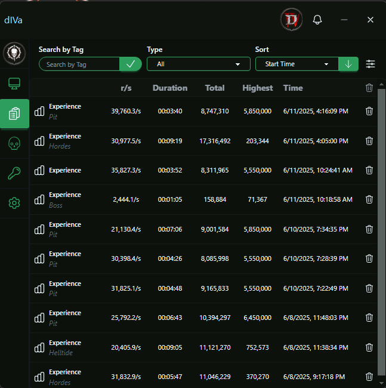The height and width of the screenshot is (388, 386).
Task: Open chart for 7:34:35 PM Pit record
Action: pyautogui.click(x=39, y=229)
